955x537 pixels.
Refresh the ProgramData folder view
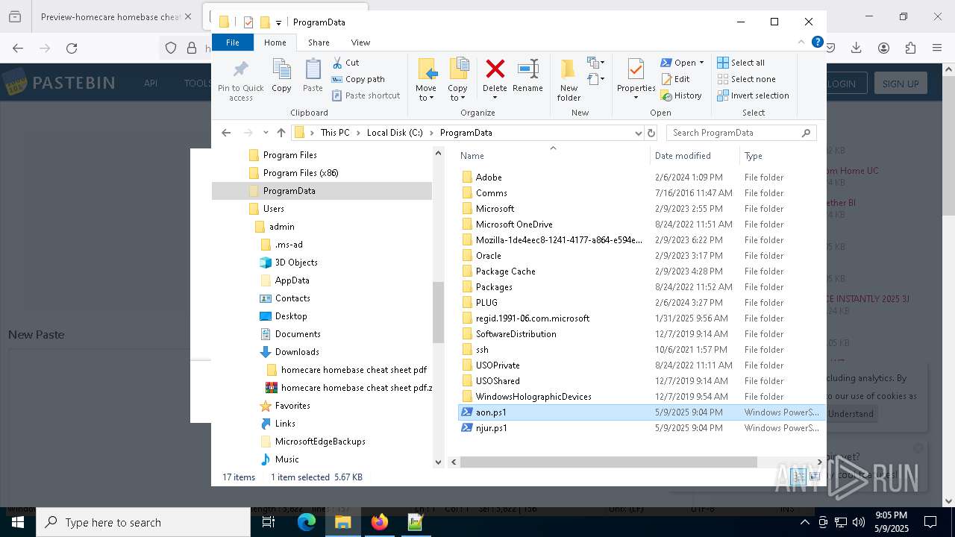pyautogui.click(x=651, y=133)
